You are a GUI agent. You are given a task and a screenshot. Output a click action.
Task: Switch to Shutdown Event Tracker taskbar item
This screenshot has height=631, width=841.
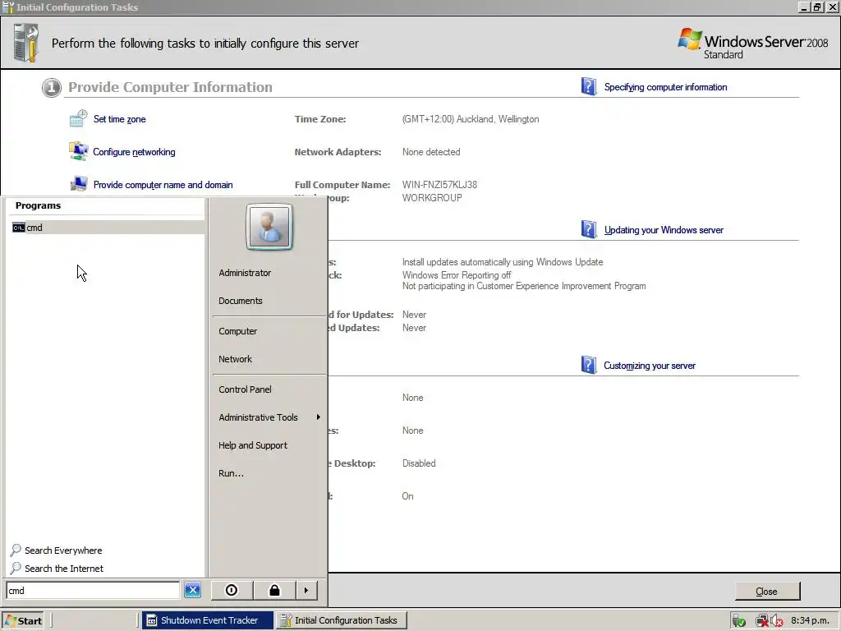pos(209,620)
